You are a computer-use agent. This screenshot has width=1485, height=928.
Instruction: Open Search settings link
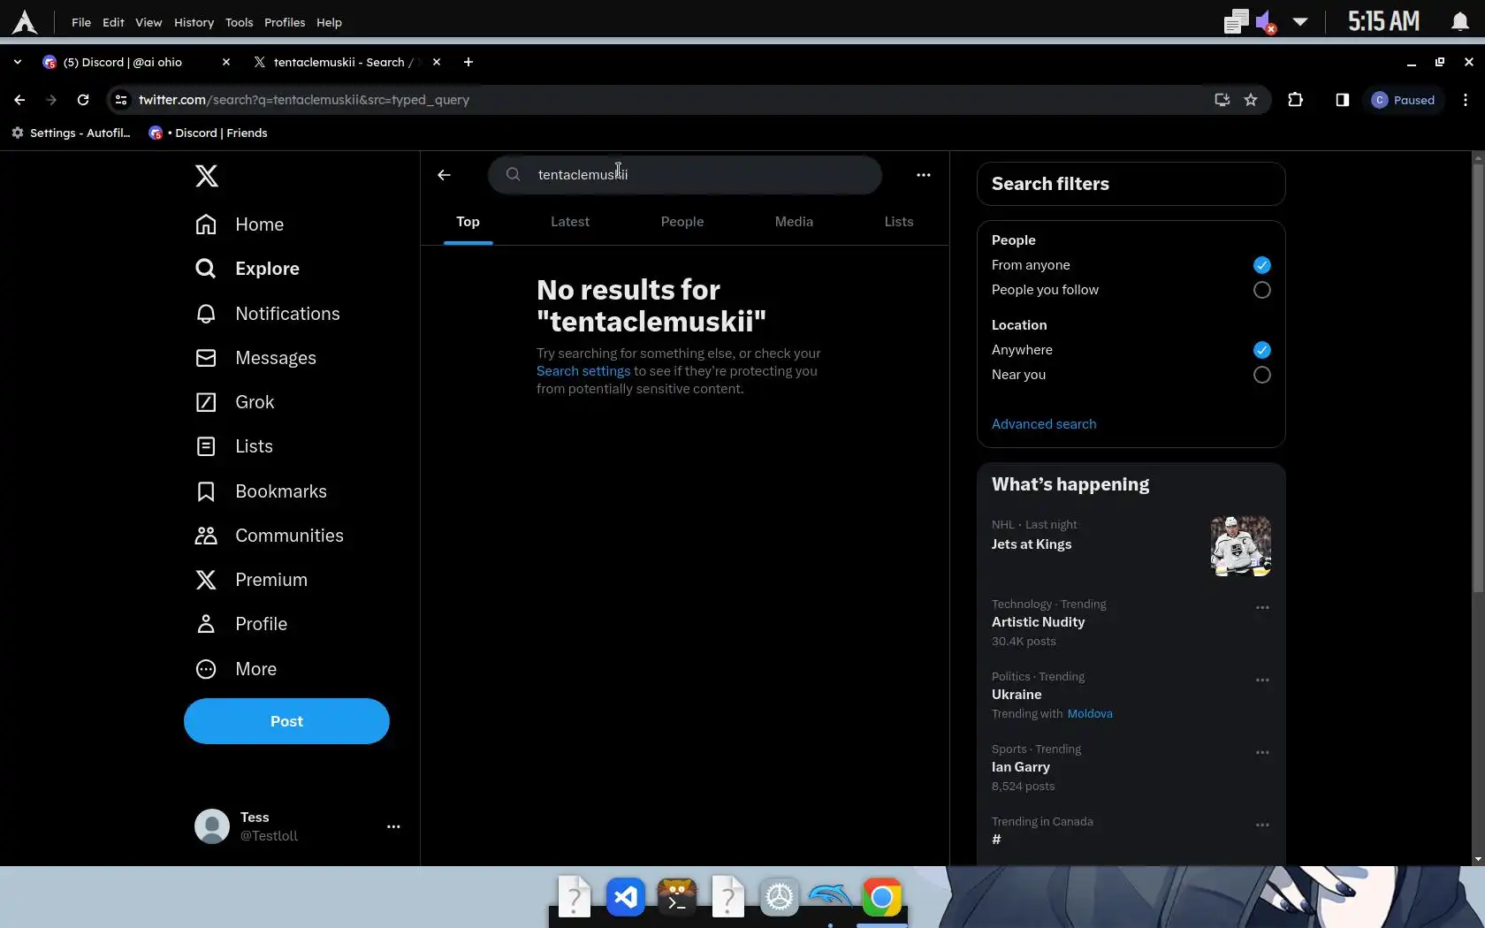pos(583,371)
